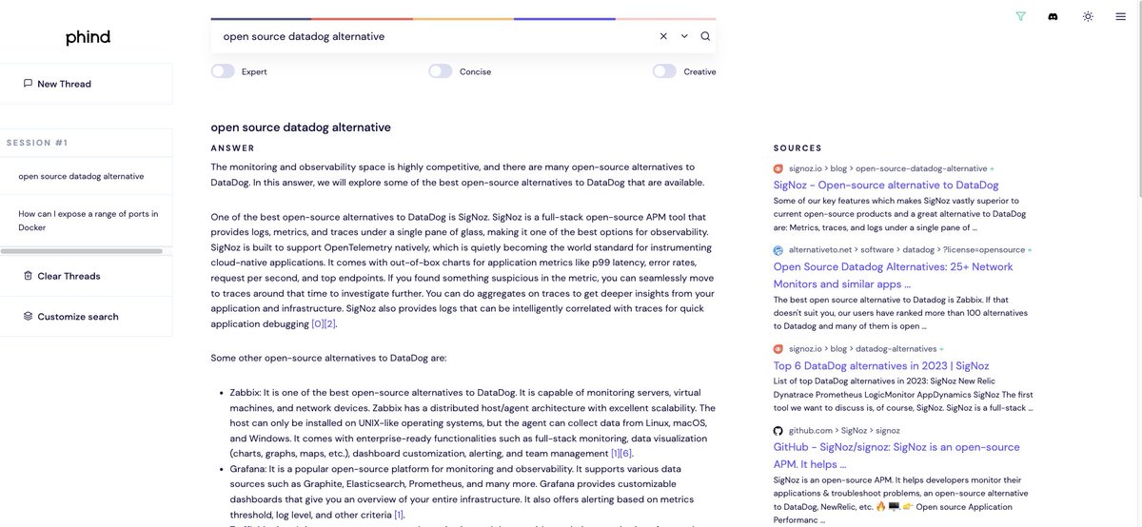Click the 'open source datadog alternative' answer title
This screenshot has width=1142, height=527.
click(301, 127)
